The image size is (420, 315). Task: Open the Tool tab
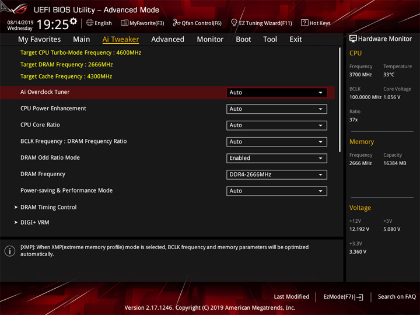pyautogui.click(x=270, y=40)
